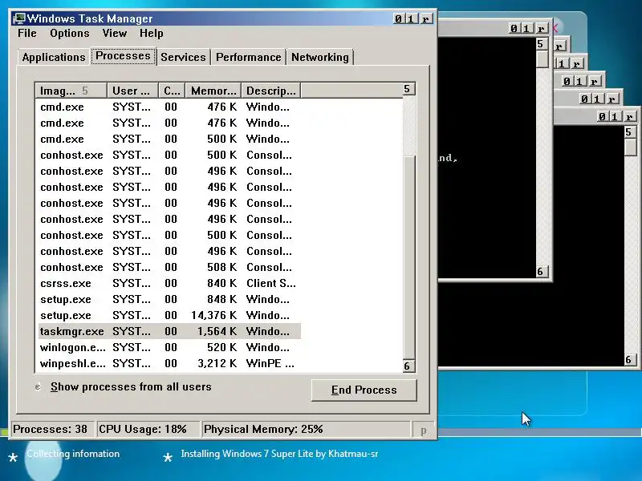Open the Performance tab

click(x=249, y=57)
